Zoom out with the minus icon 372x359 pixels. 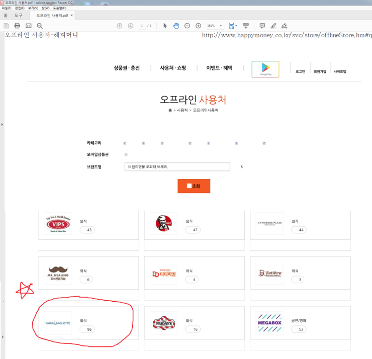[x=187, y=26]
